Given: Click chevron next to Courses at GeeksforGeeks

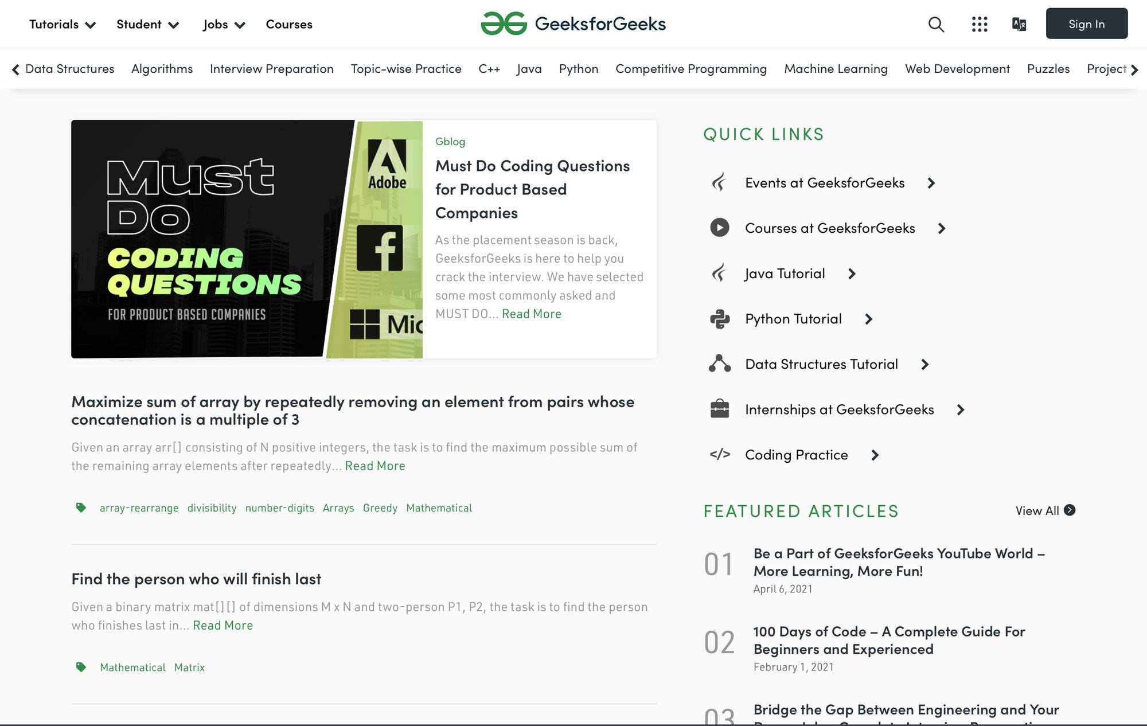Looking at the screenshot, I should [x=942, y=228].
